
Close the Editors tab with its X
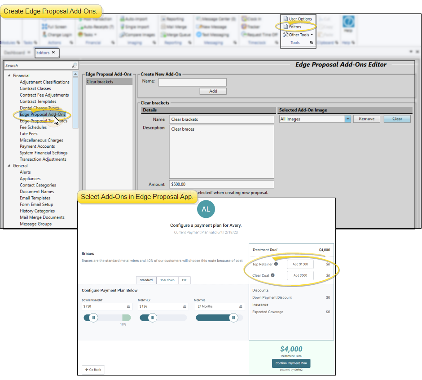tap(53, 53)
